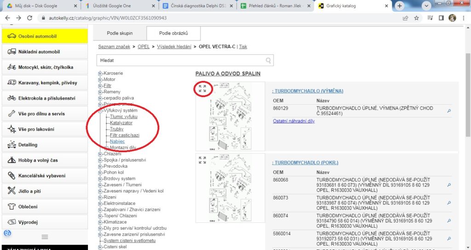The width and height of the screenshot is (471, 250).
Task: Expand the Prevodovka tree node
Action: pos(100,166)
